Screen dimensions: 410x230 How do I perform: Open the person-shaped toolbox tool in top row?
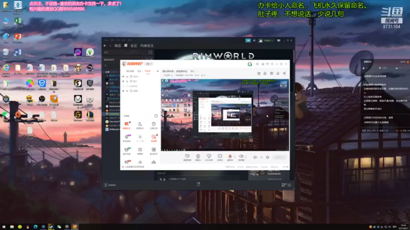[140, 125]
